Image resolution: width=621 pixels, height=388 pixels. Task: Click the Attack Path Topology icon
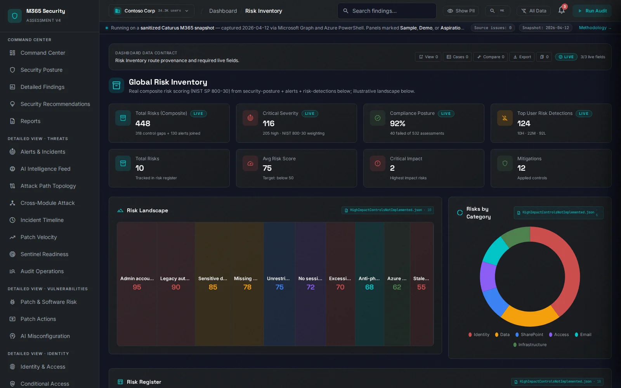[x=12, y=186]
